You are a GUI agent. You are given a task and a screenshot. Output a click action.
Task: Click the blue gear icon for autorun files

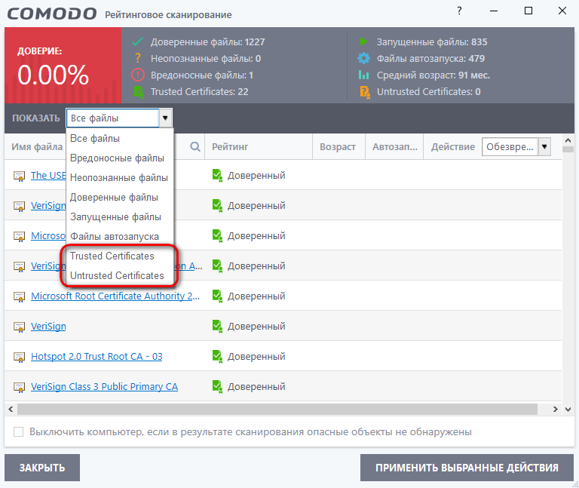[363, 58]
